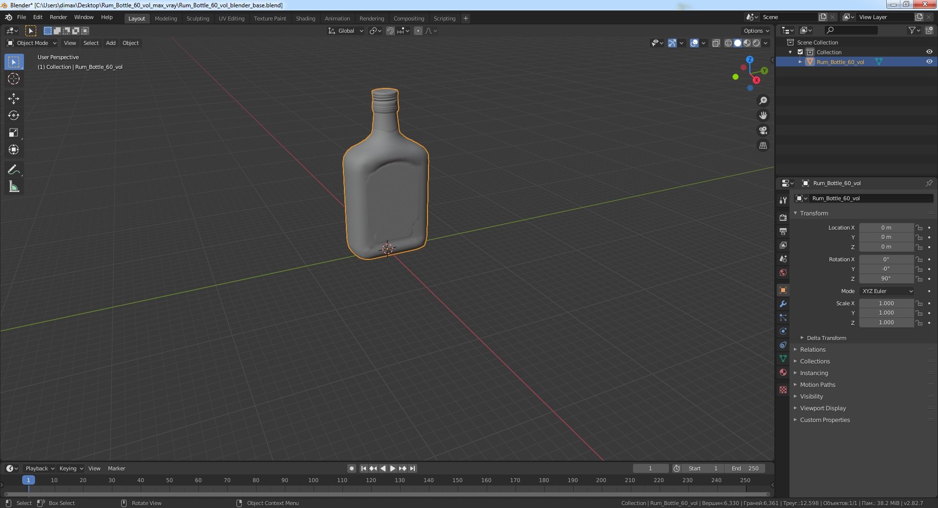The image size is (938, 508).
Task: Toggle proportional editing in header
Action: point(418,31)
